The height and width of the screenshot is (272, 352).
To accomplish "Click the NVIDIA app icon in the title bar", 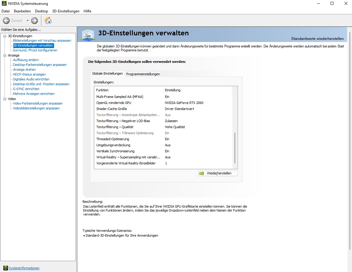I will coord(4,4).
